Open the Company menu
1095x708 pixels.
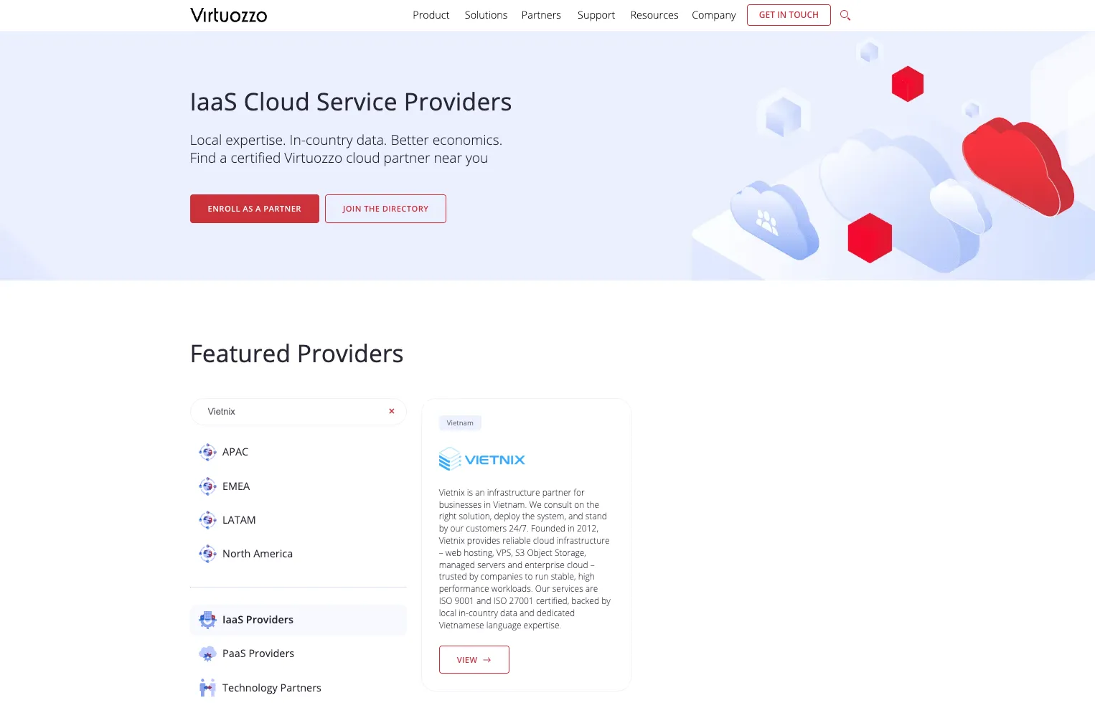tap(713, 15)
